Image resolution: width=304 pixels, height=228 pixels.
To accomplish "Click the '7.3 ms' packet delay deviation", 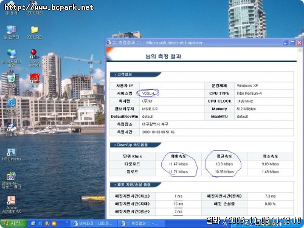I will (x=270, y=196).
